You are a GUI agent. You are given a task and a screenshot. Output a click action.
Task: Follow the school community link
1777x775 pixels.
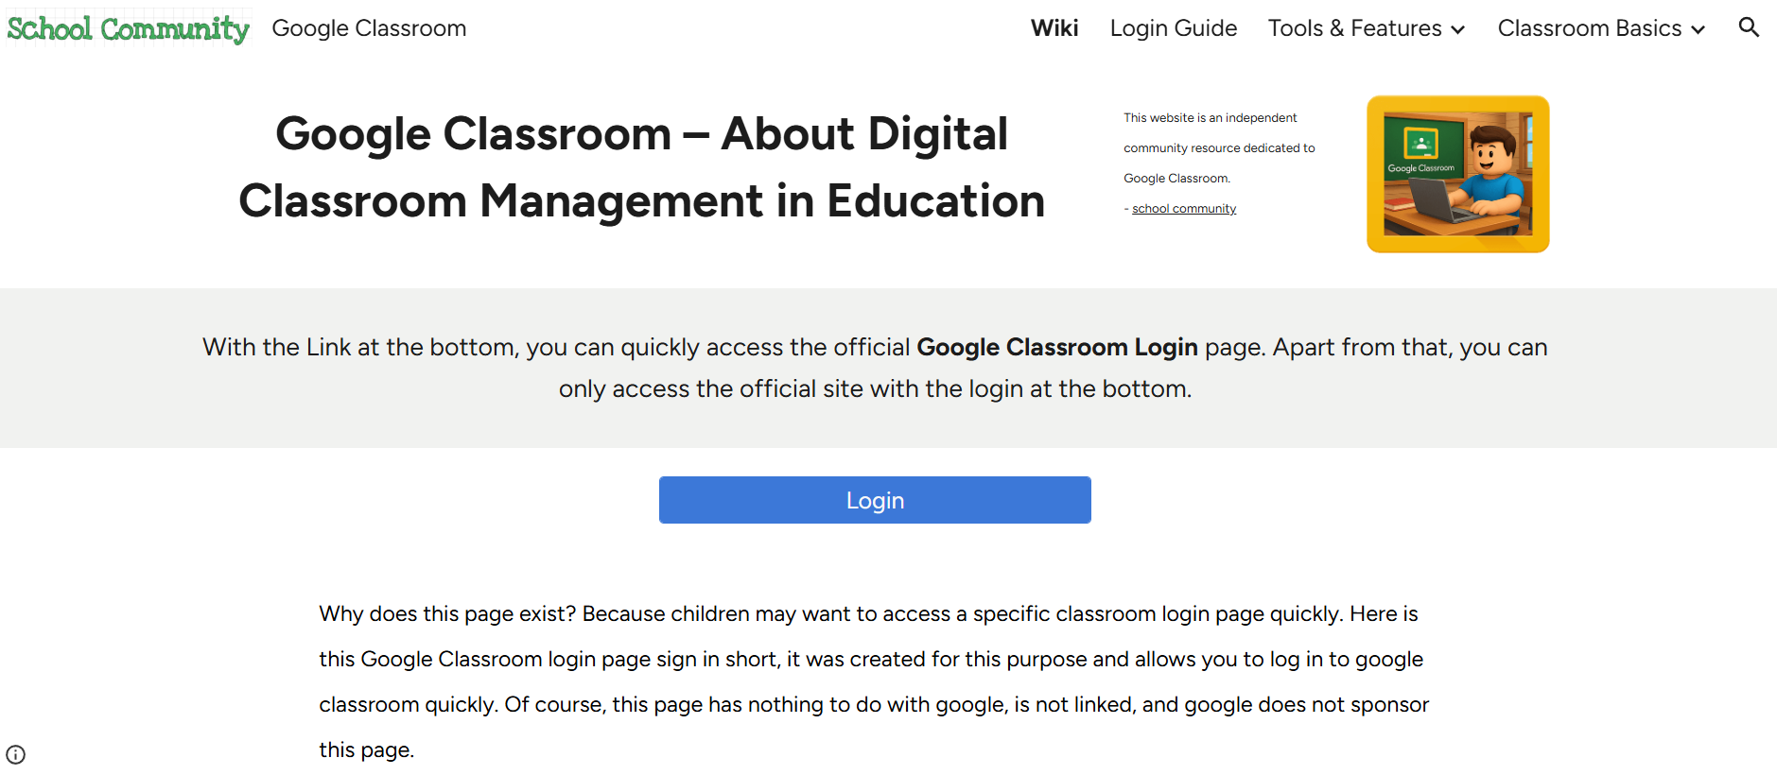click(x=1184, y=209)
